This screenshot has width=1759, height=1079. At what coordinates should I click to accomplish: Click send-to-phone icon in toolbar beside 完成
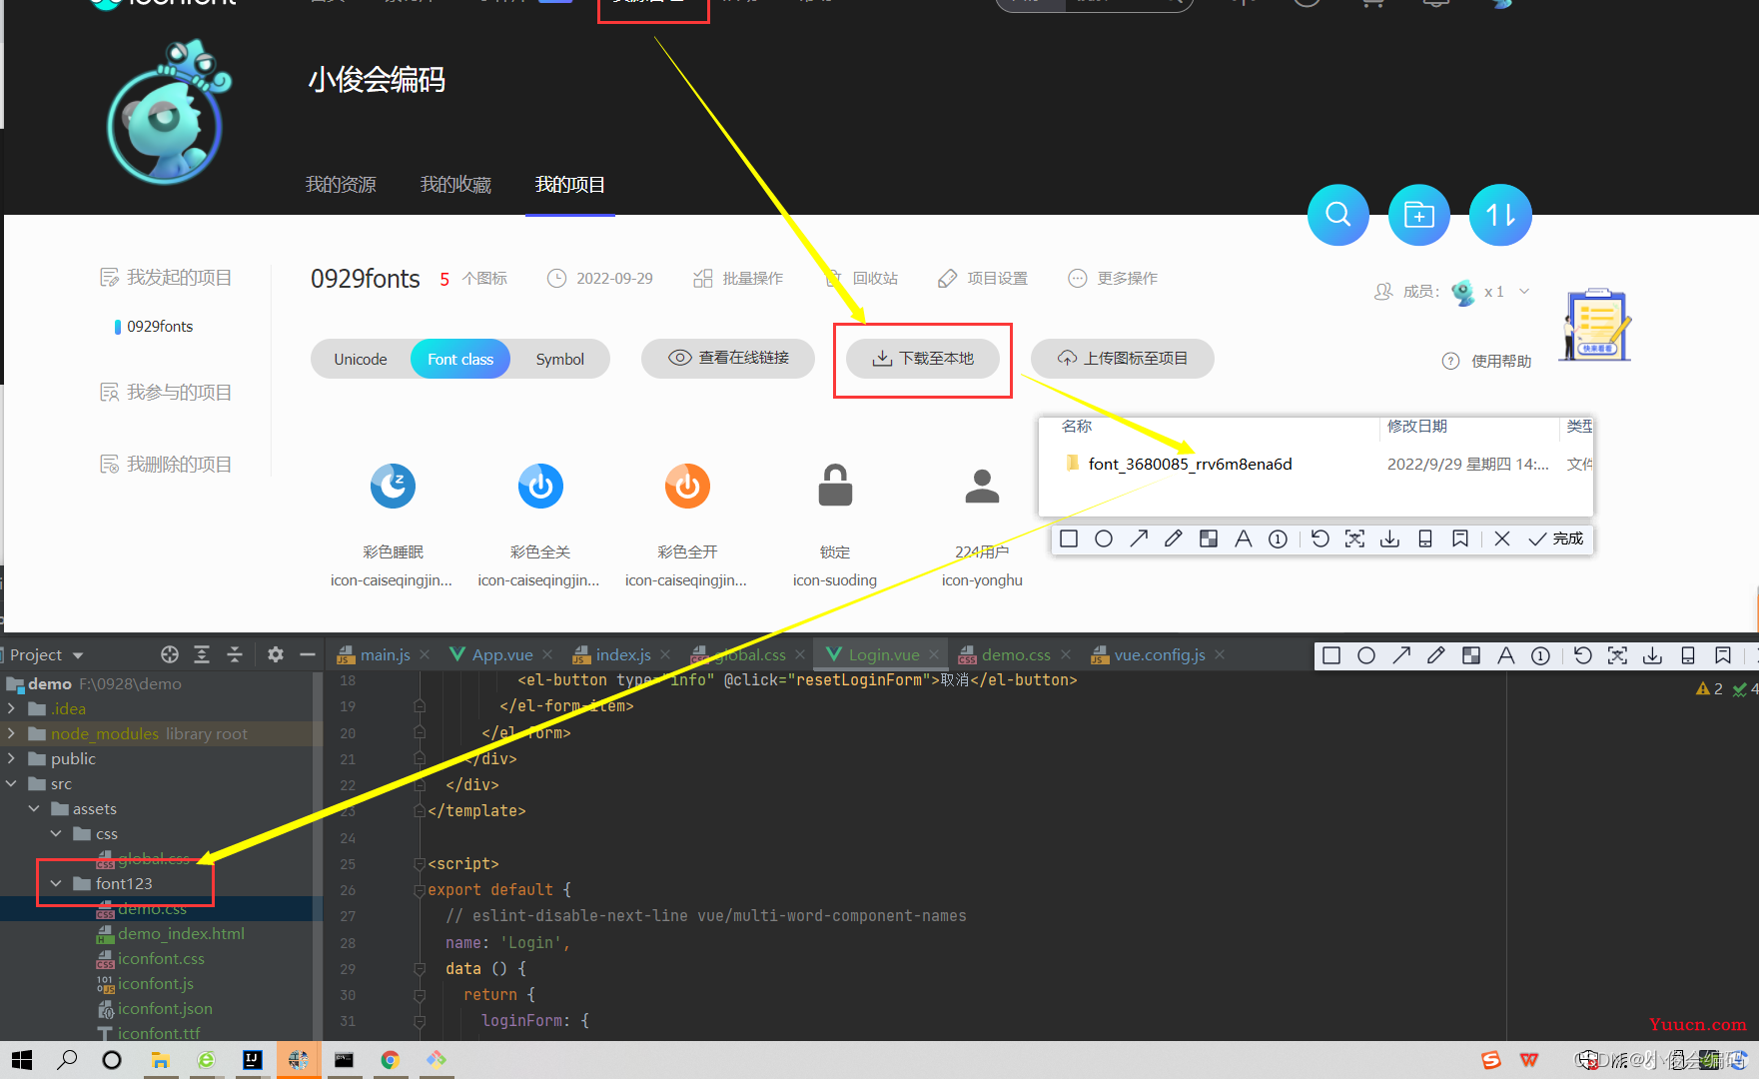click(x=1425, y=539)
